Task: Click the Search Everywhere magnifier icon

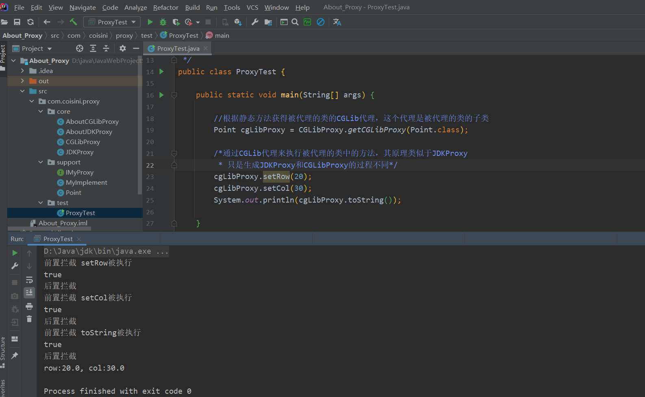Action: click(295, 22)
